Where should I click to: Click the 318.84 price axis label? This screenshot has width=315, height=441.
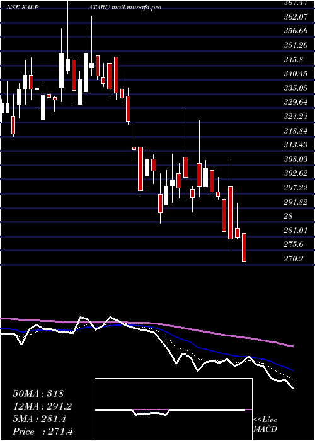(295, 131)
